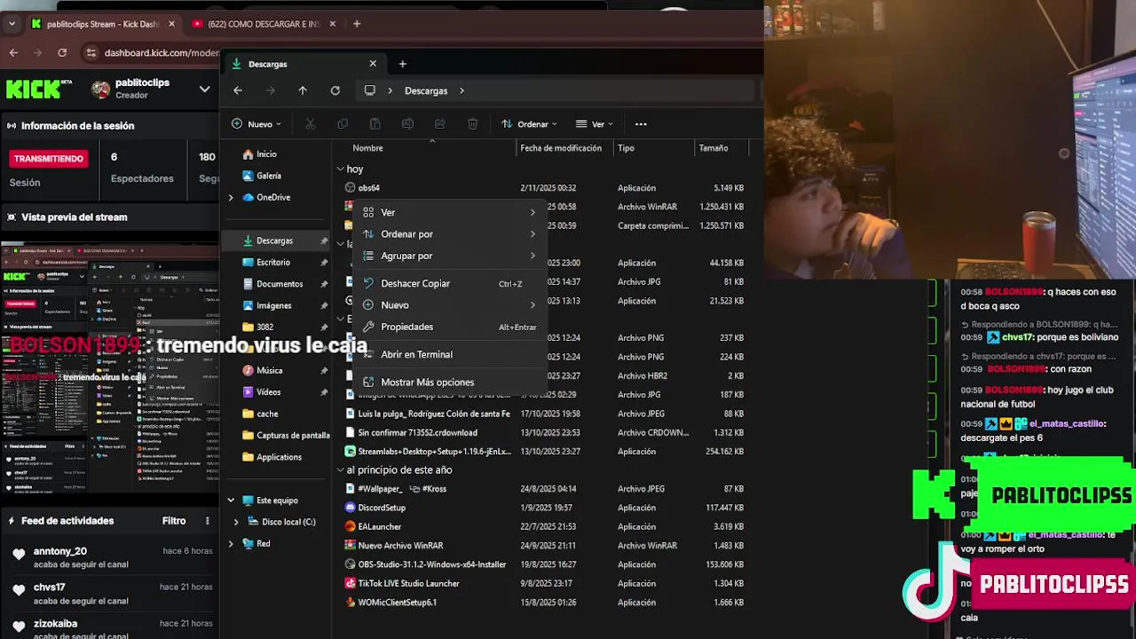This screenshot has width=1136, height=639.
Task: Click the Paste clipboard icon in toolbar
Action: 375,124
